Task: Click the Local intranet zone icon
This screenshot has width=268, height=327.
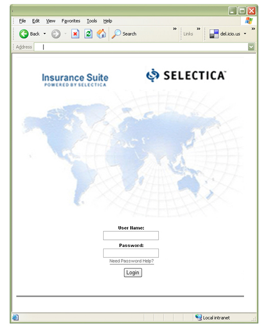Action: [199, 317]
